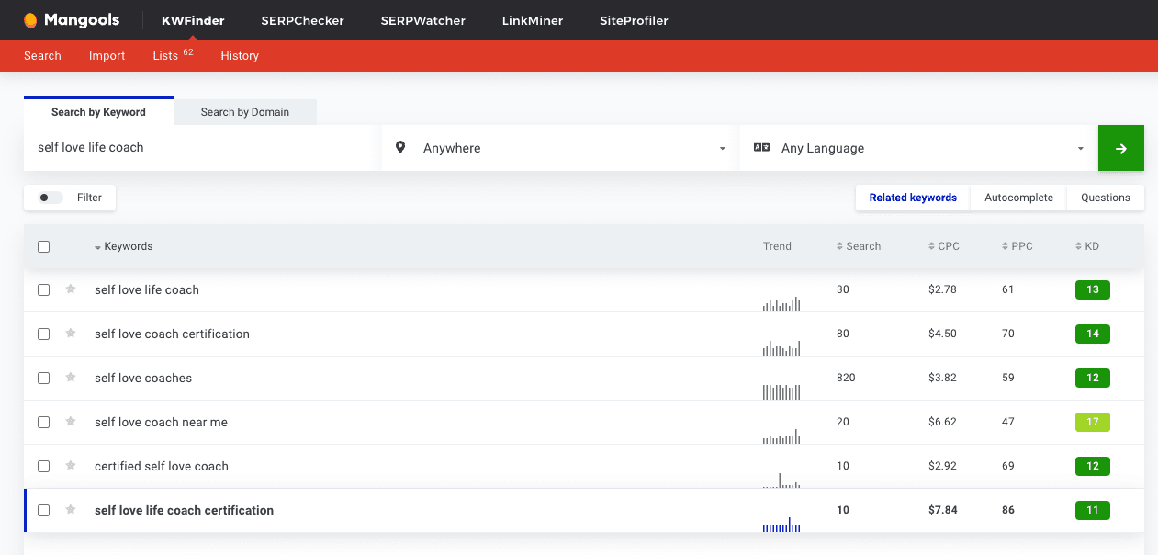Sort table by PPC column
1158x555 pixels.
[1017, 246]
